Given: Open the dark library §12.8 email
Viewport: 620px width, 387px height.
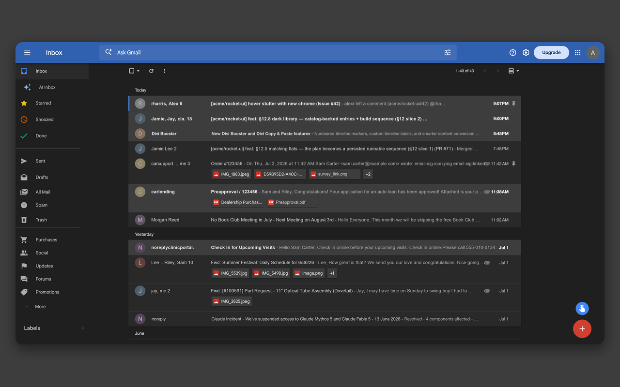Looking at the screenshot, I should pyautogui.click(x=325, y=119).
